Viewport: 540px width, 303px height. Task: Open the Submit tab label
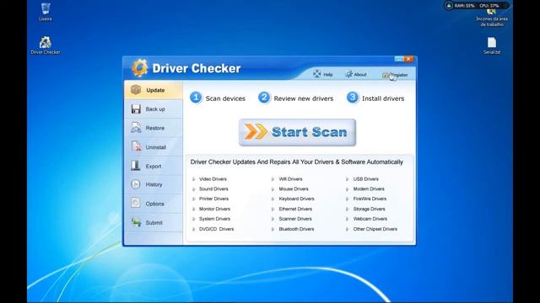[154, 222]
